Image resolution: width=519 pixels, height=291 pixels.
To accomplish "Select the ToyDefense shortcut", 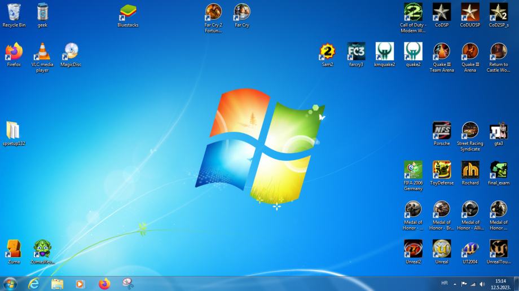I will [x=442, y=173].
